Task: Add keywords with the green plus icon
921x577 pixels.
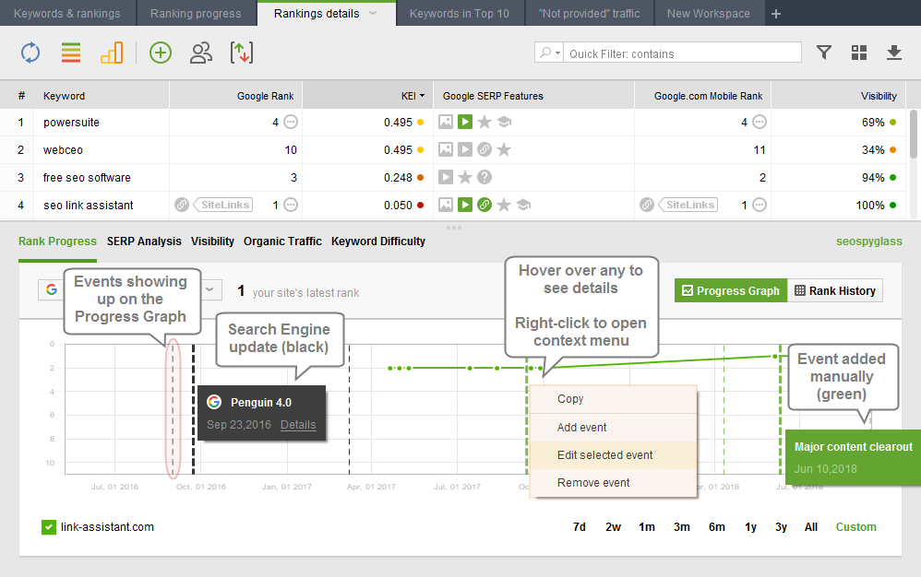Action: point(161,53)
